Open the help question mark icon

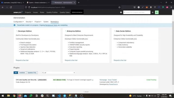(121, 12)
